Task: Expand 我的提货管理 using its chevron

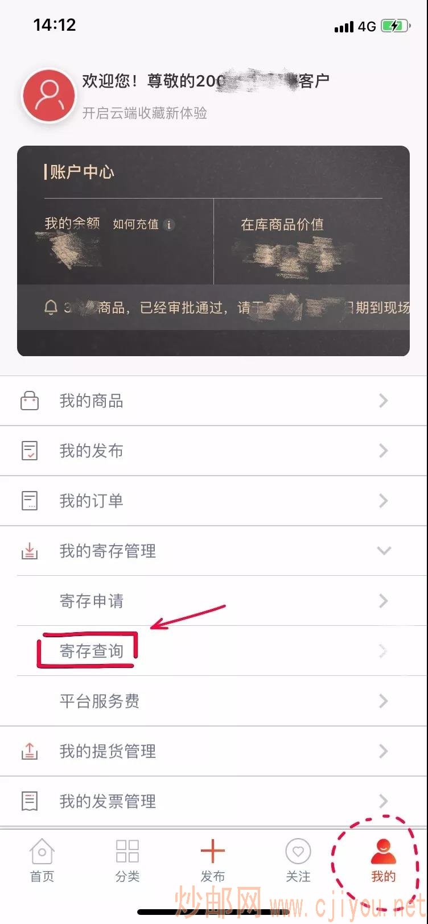Action: 384,751
